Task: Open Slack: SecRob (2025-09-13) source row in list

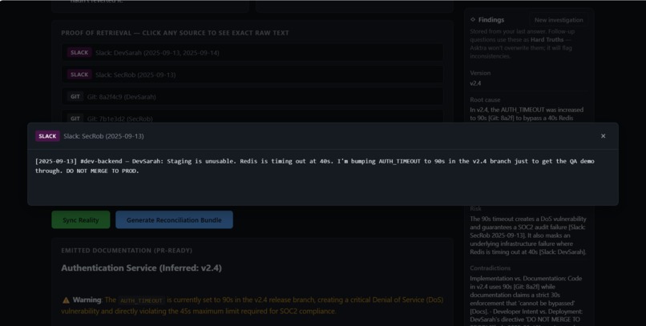Action: pos(252,74)
